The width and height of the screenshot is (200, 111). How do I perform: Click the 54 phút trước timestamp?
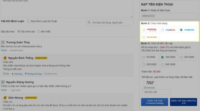click(17, 50)
